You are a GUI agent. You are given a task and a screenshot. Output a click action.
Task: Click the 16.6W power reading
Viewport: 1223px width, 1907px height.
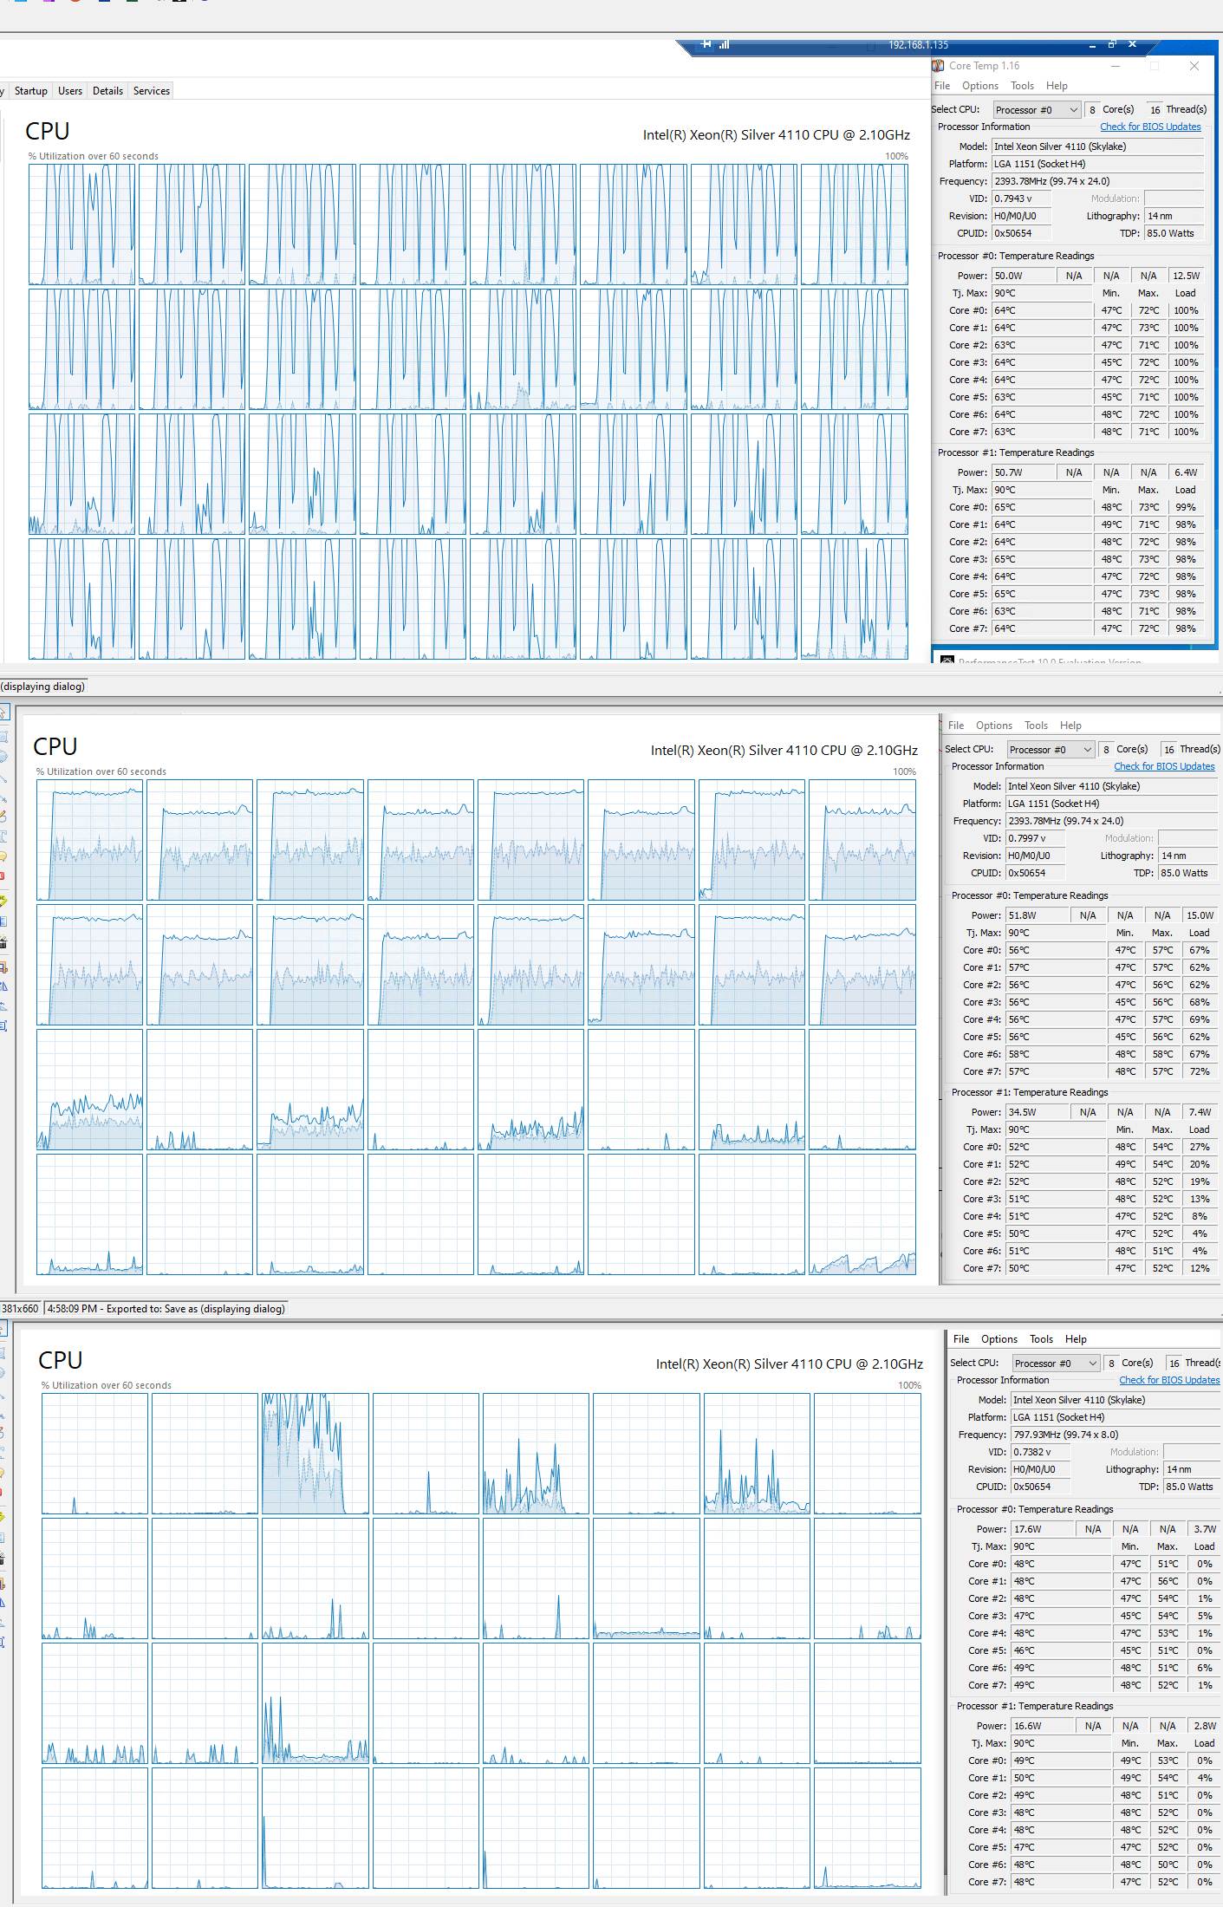[x=1043, y=1726]
